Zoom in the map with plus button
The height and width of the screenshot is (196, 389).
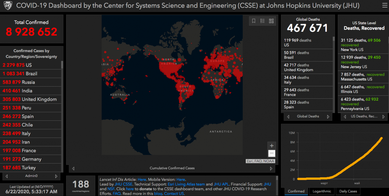click(272, 145)
